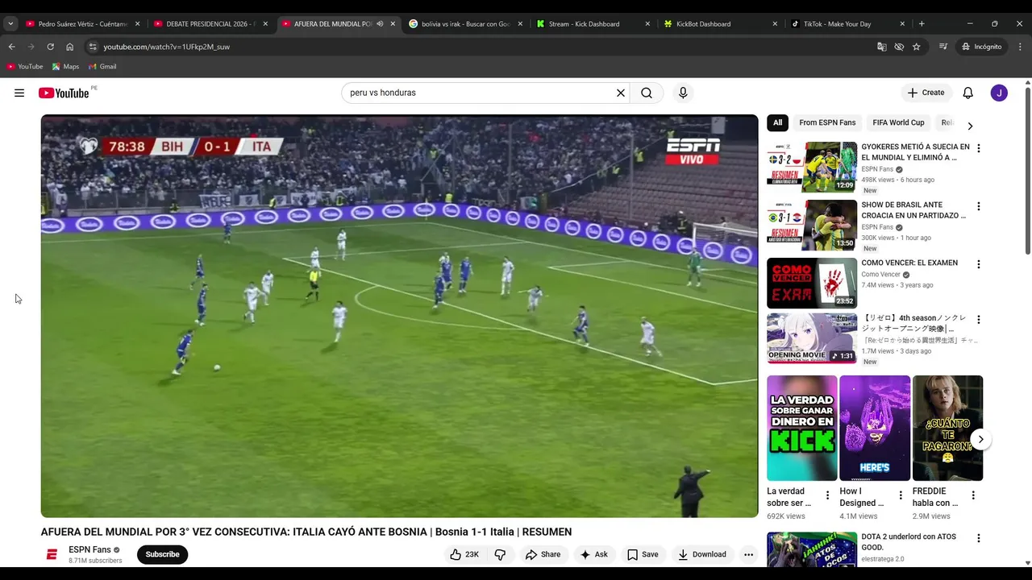Click the browser address bar URL
Viewport: 1032px width, 580px height.
166,47
